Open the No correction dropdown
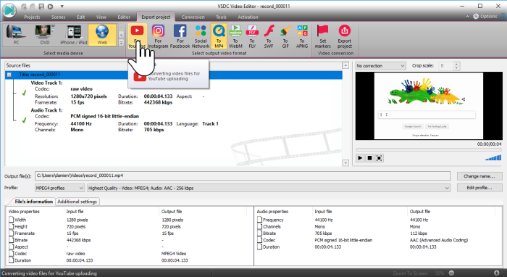Viewport: 507px width, 277px height. (380, 66)
